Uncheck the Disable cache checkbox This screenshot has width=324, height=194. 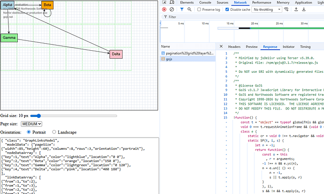coord(227,9)
